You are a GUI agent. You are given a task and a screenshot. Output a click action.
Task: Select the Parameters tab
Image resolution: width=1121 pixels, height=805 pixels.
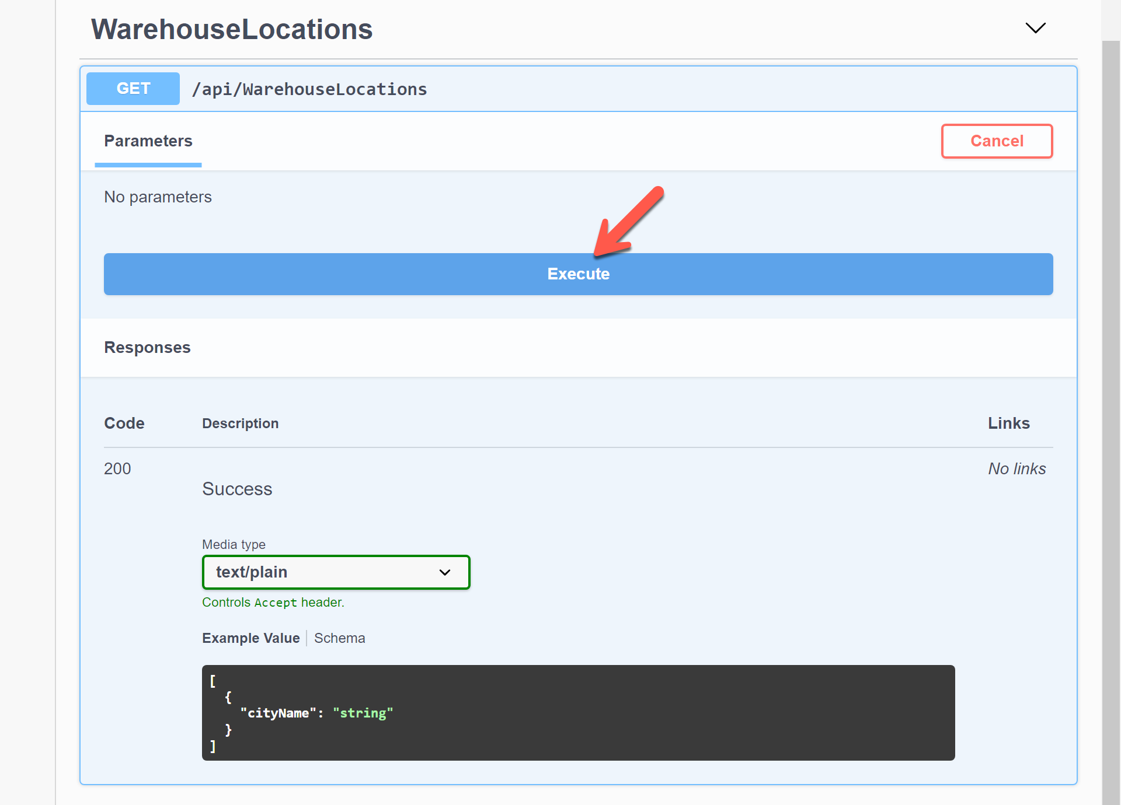pos(148,141)
